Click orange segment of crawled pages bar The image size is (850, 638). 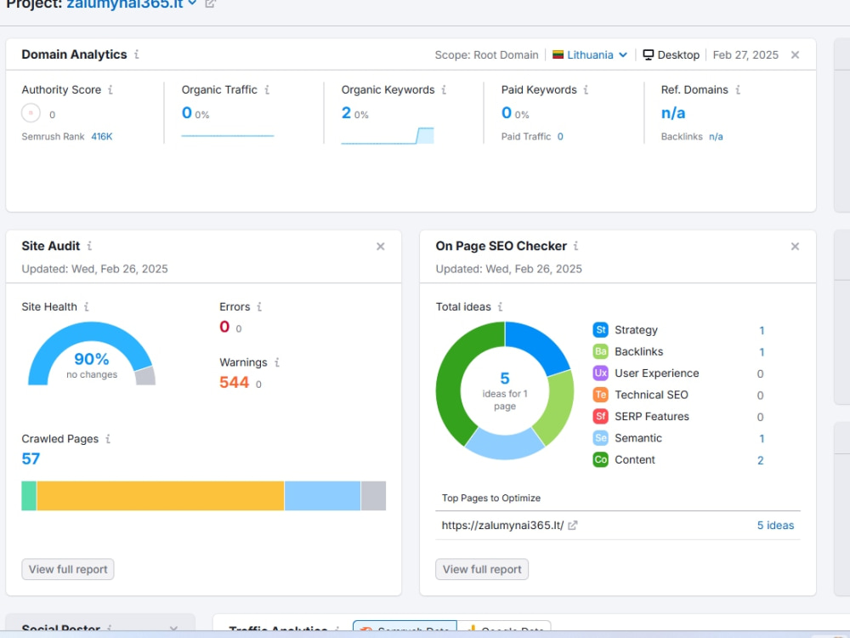[161, 496]
